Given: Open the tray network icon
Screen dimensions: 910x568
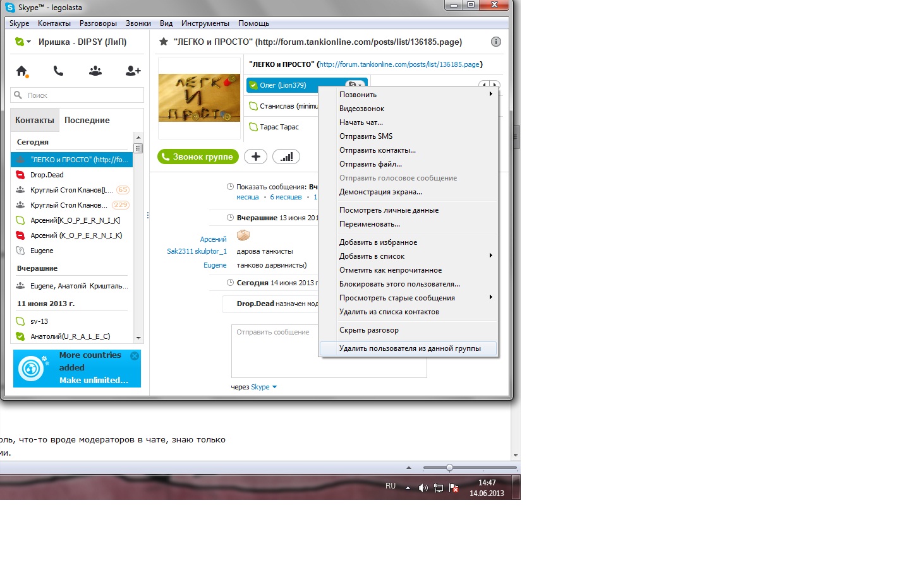Looking at the screenshot, I should click(x=439, y=488).
